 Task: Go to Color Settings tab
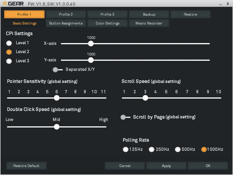pyautogui.click(x=107, y=23)
